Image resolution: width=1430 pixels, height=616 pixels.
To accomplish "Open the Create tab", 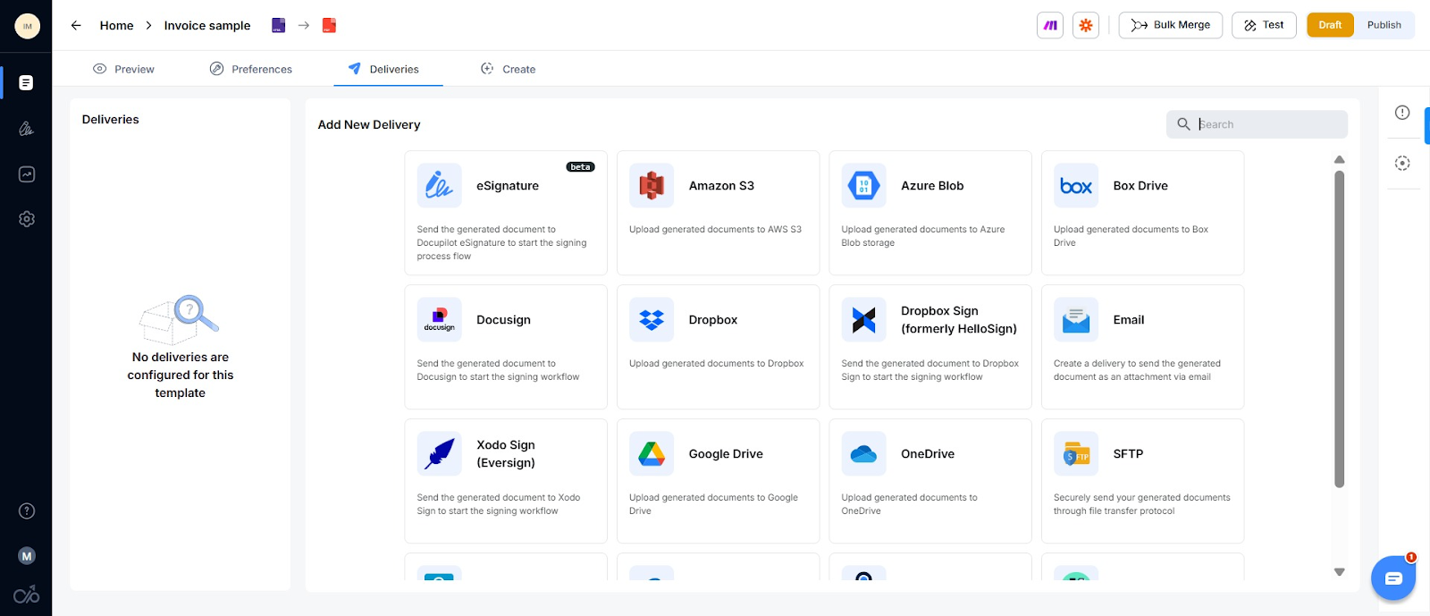I will click(508, 69).
